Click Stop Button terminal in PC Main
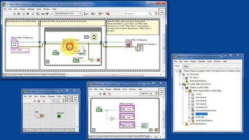The height and width of the screenshot is (140, 249). click(x=76, y=61)
